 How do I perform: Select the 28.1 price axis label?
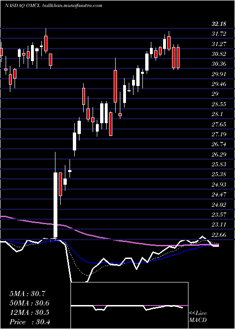tap(217, 114)
